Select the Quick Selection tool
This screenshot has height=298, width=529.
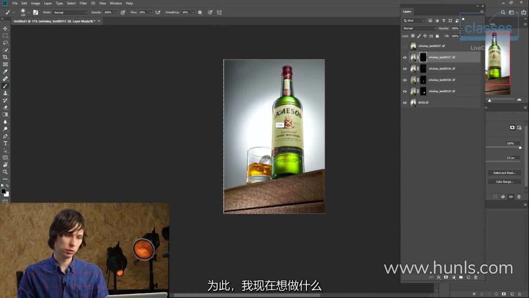pyautogui.click(x=5, y=50)
